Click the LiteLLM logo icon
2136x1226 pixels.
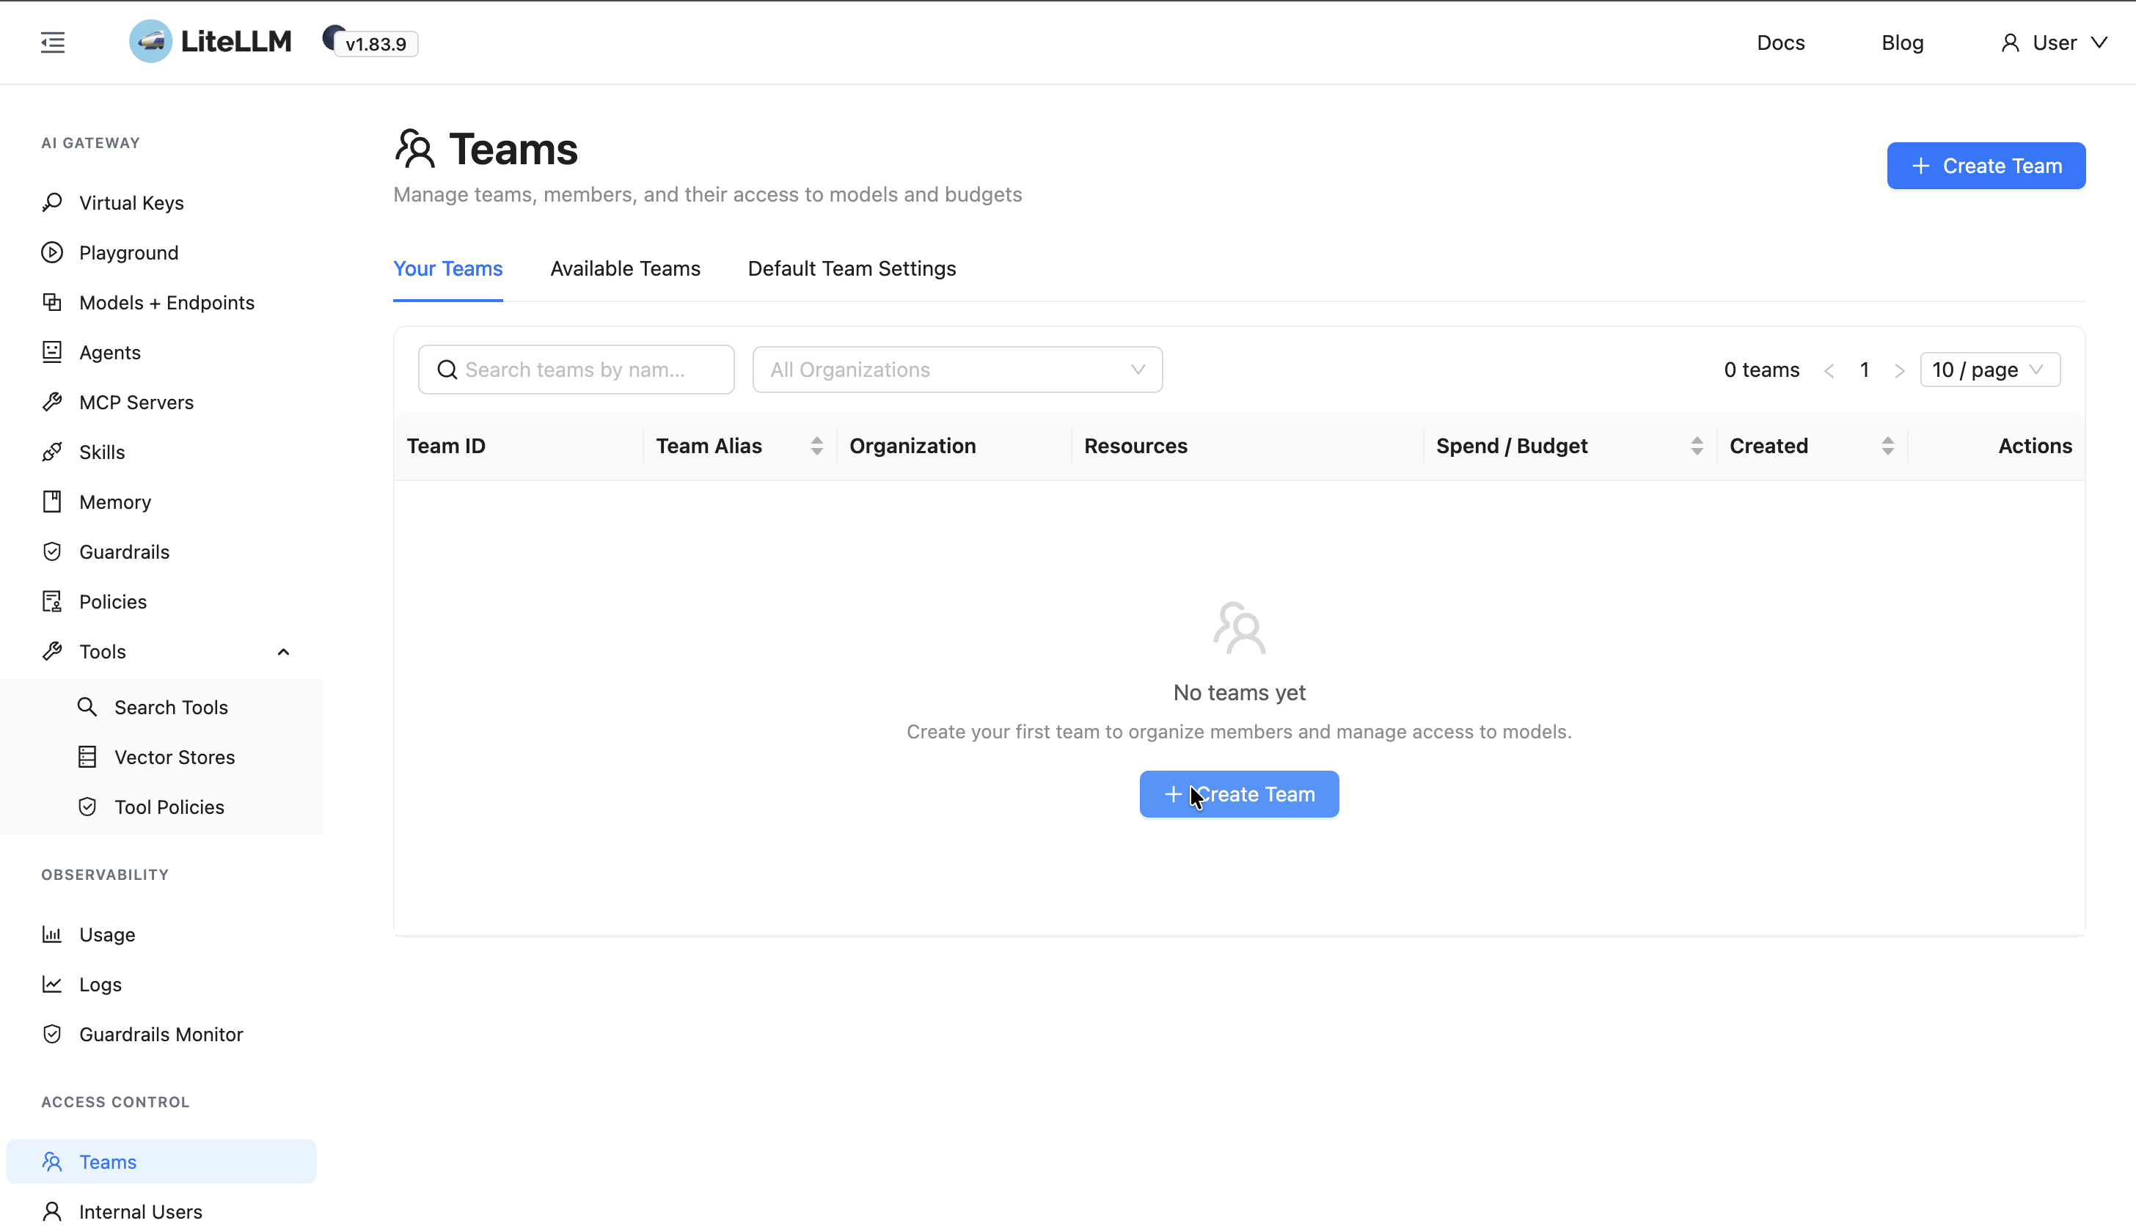(151, 41)
